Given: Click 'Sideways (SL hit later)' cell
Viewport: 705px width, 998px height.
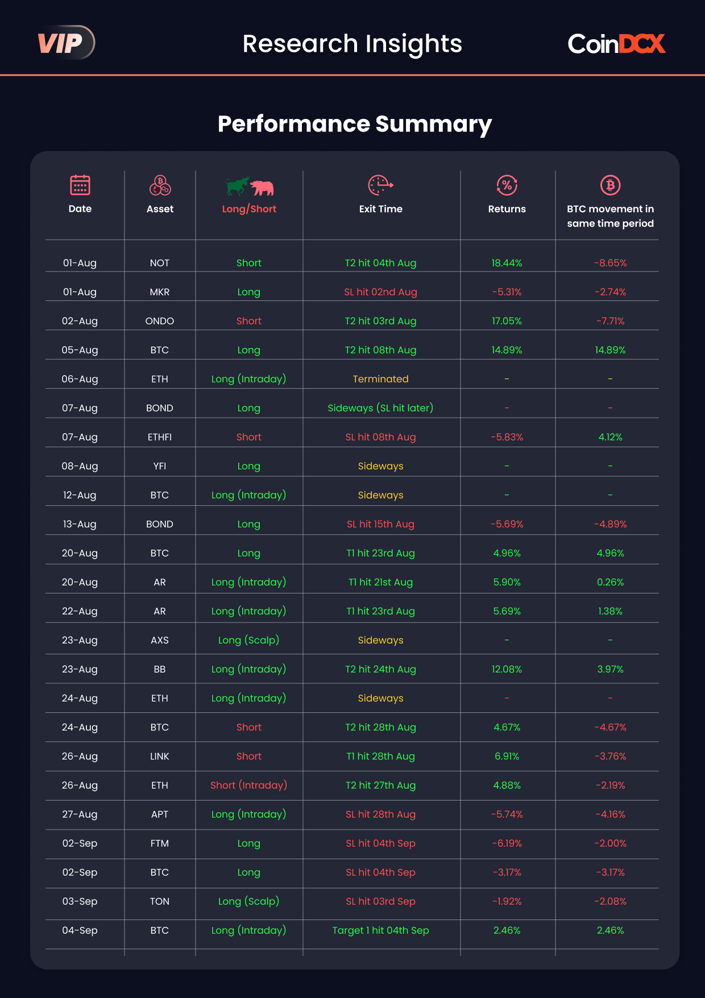Looking at the screenshot, I should [x=381, y=408].
